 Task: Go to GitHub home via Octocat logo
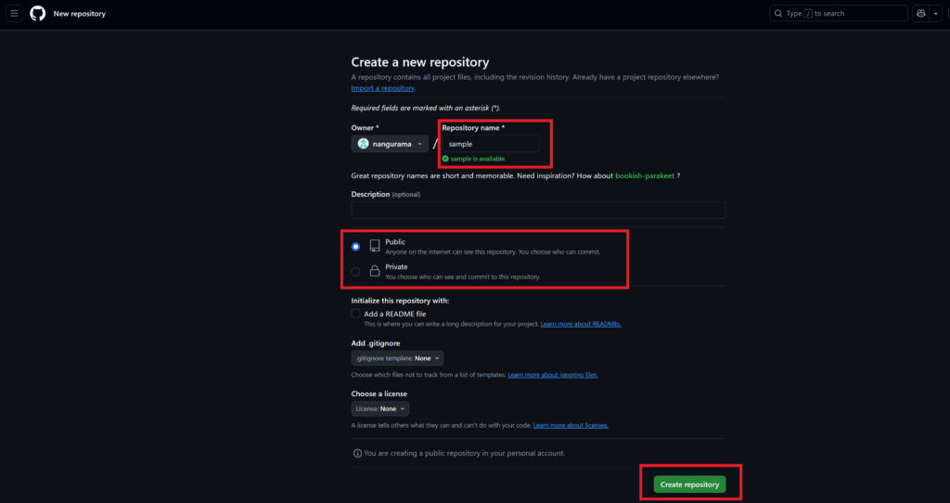37,13
